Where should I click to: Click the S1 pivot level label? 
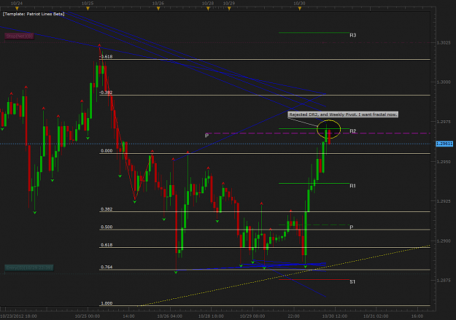(x=352, y=281)
